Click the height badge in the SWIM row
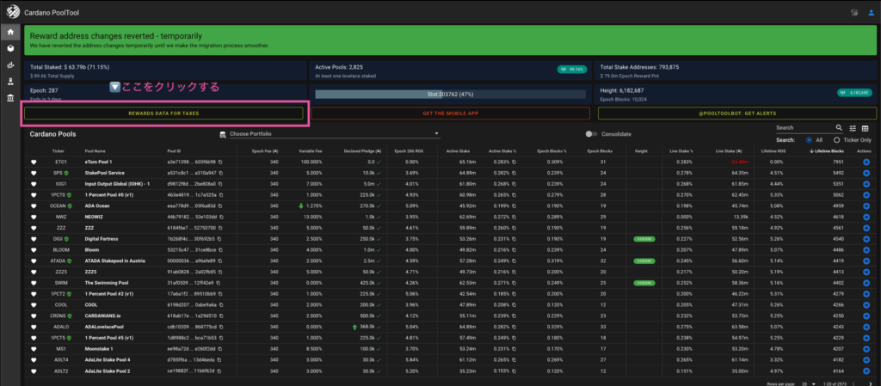881x386 pixels. click(x=644, y=284)
